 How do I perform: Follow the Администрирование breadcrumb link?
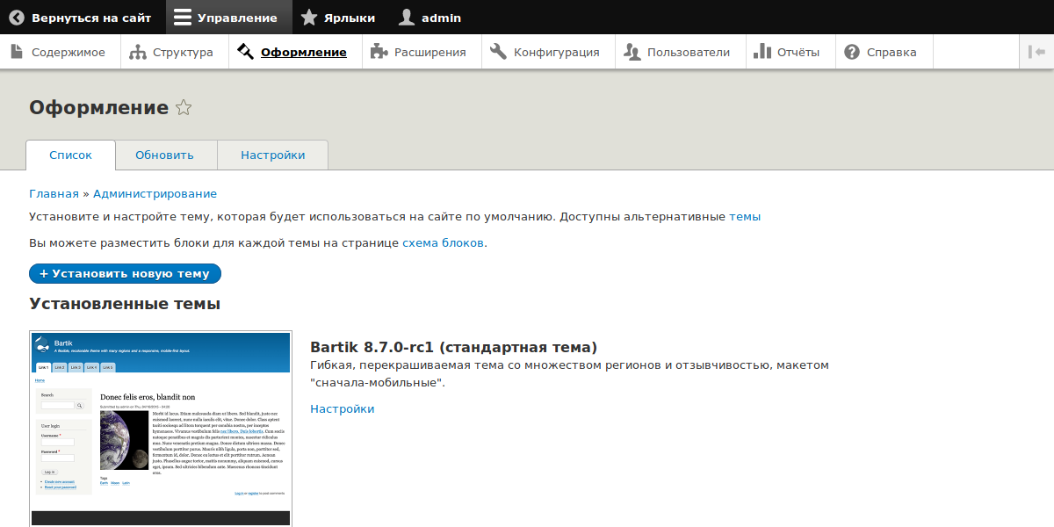155,193
